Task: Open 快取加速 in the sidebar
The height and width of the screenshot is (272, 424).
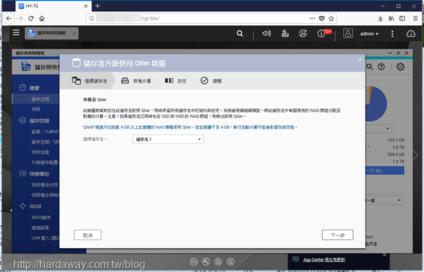Action: point(40,152)
